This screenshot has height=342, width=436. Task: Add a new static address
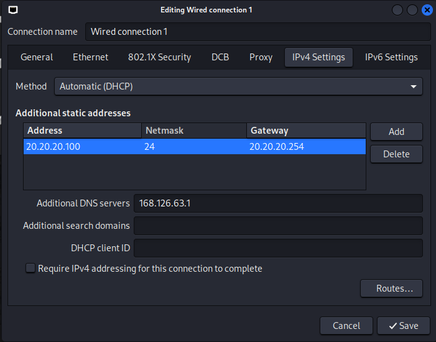point(396,132)
